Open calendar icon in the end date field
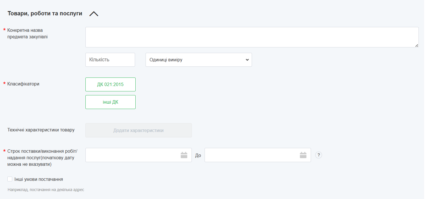The height and width of the screenshot is (199, 429). (x=303, y=155)
